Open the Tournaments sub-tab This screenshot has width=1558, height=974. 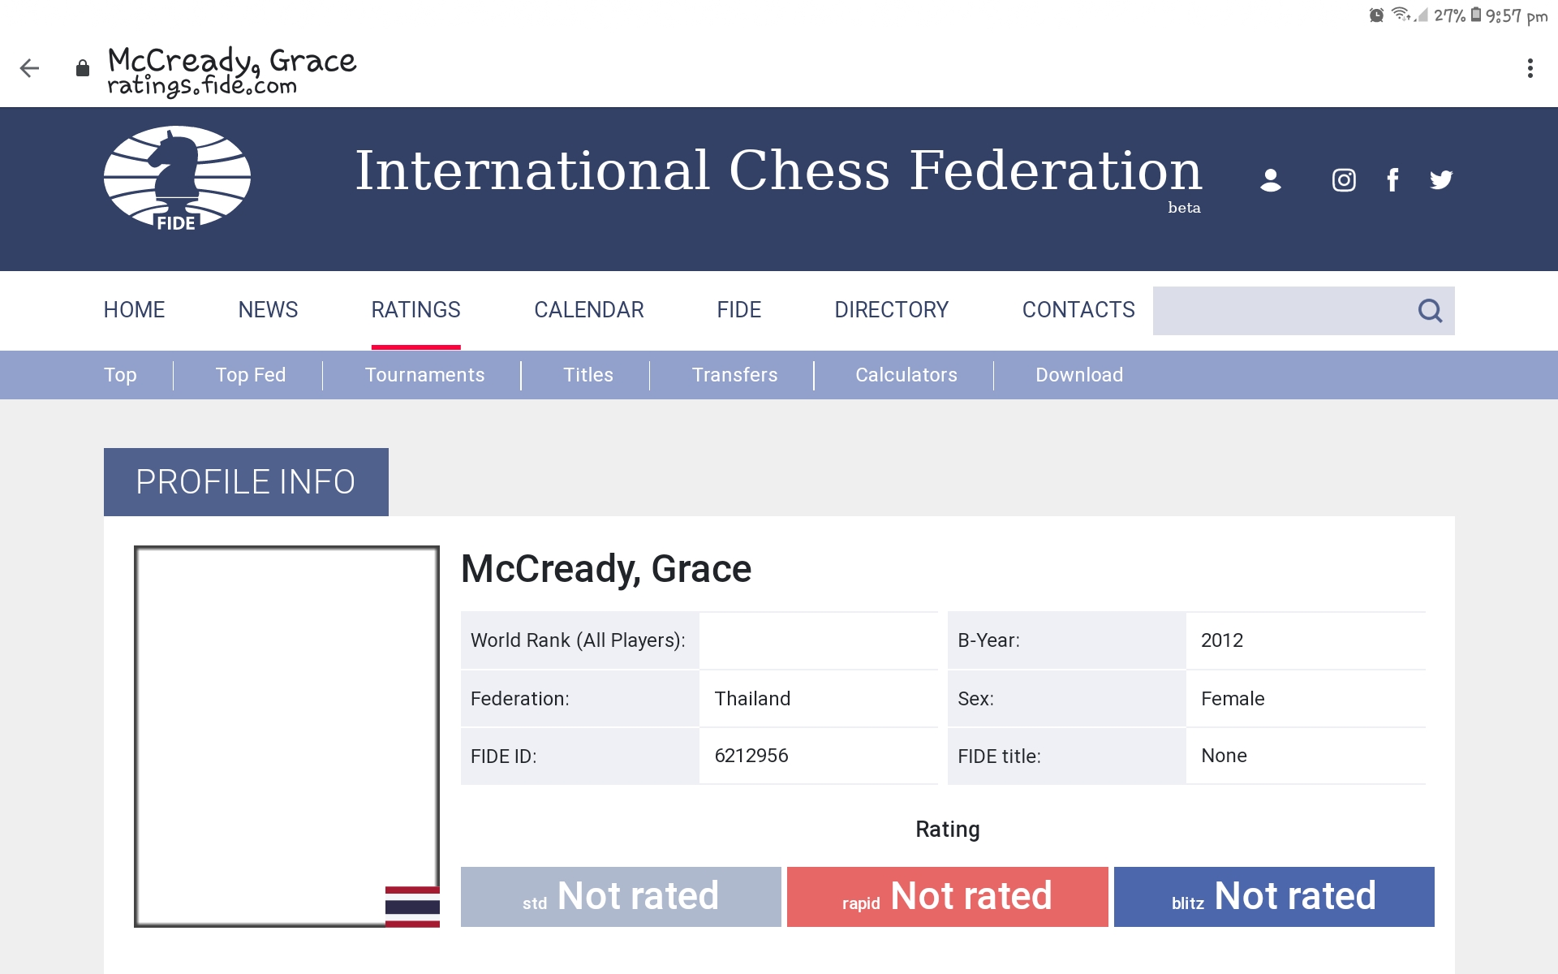tap(424, 375)
